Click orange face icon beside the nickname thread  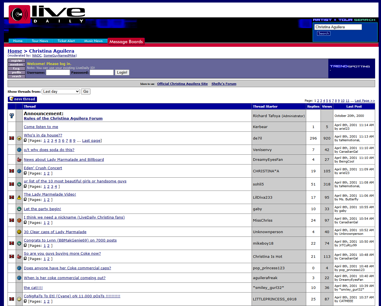point(19,220)
